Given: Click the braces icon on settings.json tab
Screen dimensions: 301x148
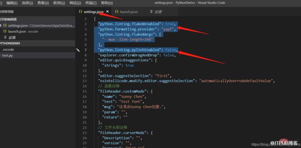Looking at the screenshot, I should [x=80, y=12].
